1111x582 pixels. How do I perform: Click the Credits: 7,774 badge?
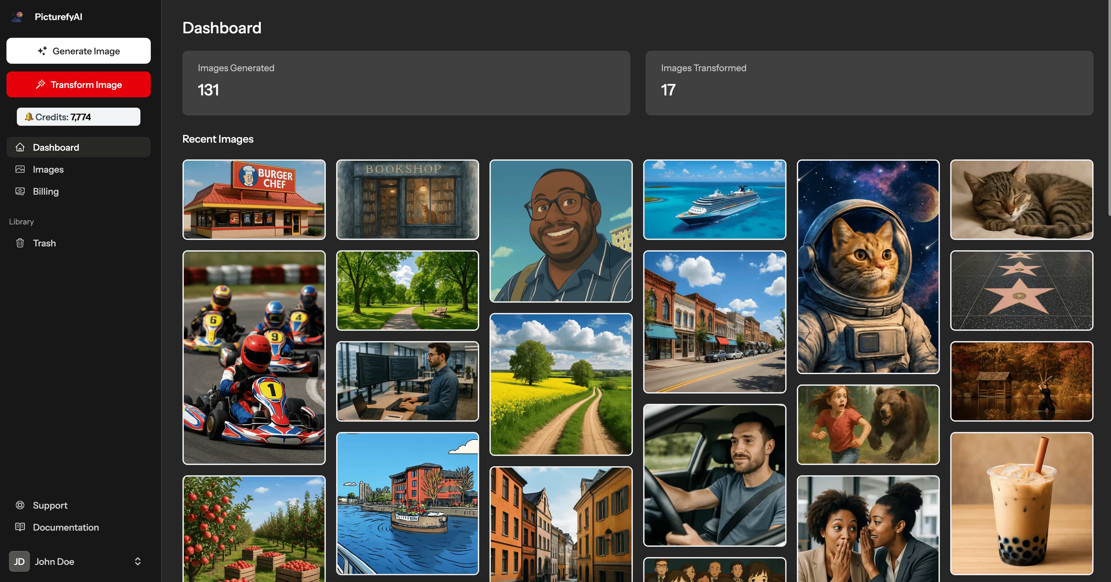pos(78,116)
